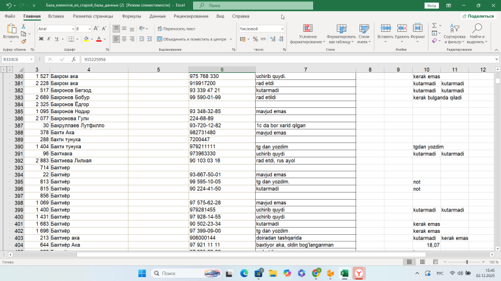Open the Merge and Center options arrow
This screenshot has width=501, height=281.
(x=231, y=39)
